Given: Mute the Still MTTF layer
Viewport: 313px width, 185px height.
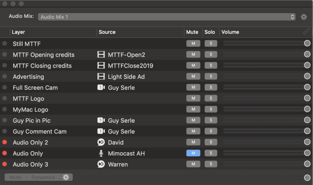Looking at the screenshot, I should [193, 43].
